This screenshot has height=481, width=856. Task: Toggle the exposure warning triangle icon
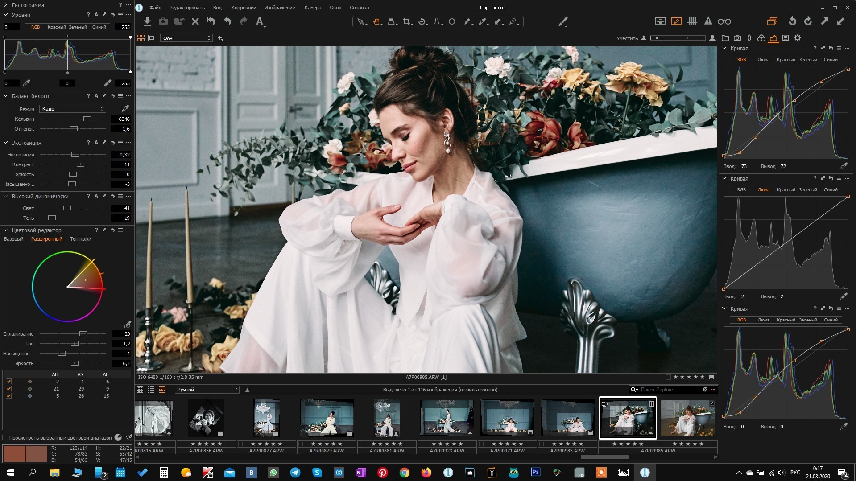point(708,21)
